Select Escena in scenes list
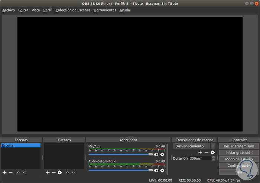Viewport: 260px width, 183px height. pyautogui.click(x=21, y=146)
